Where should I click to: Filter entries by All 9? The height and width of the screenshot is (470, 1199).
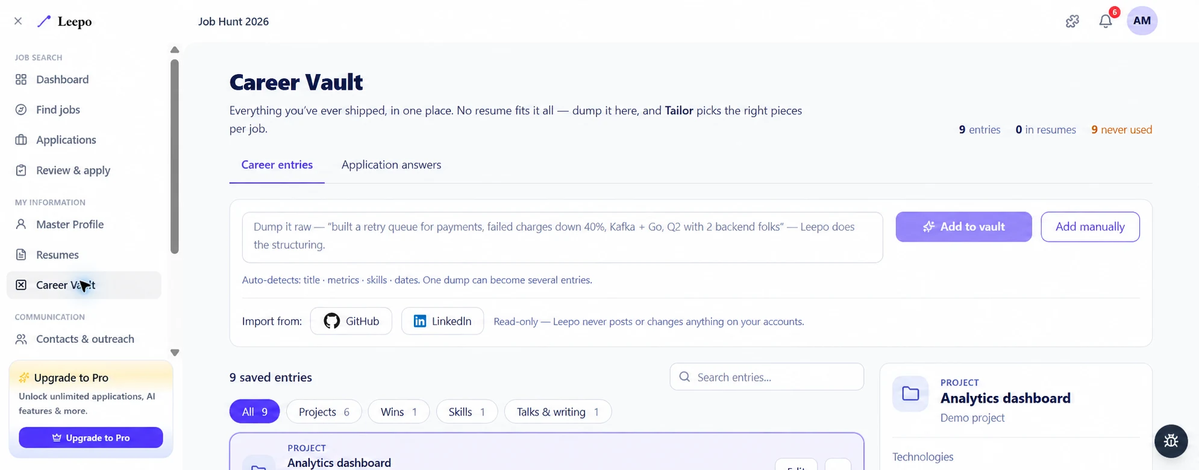point(255,412)
